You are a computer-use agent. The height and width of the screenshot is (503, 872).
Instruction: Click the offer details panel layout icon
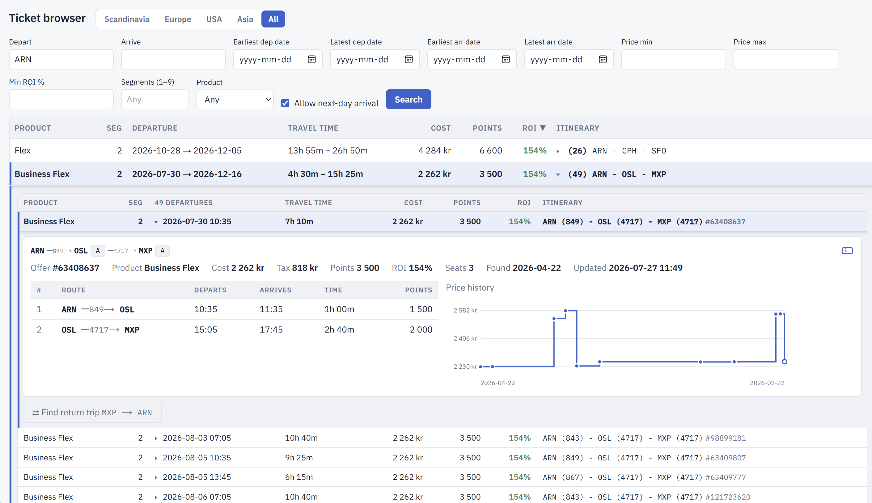847,251
